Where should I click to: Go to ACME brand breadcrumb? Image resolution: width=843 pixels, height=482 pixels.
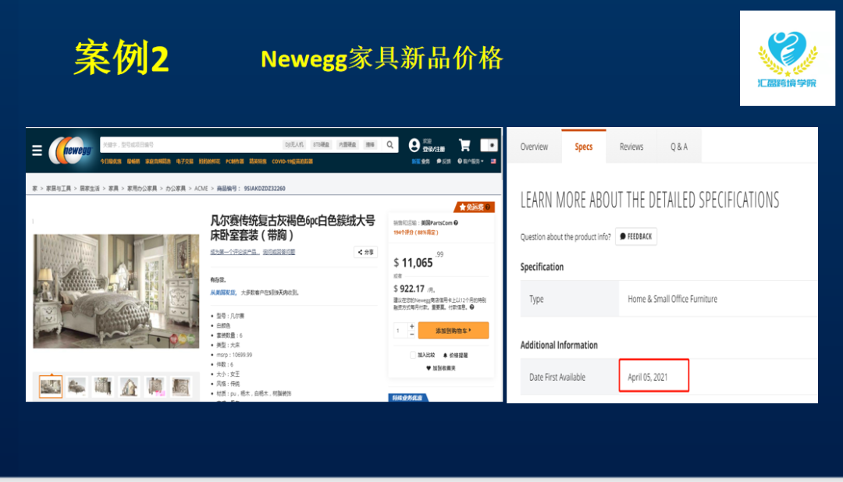[201, 189]
